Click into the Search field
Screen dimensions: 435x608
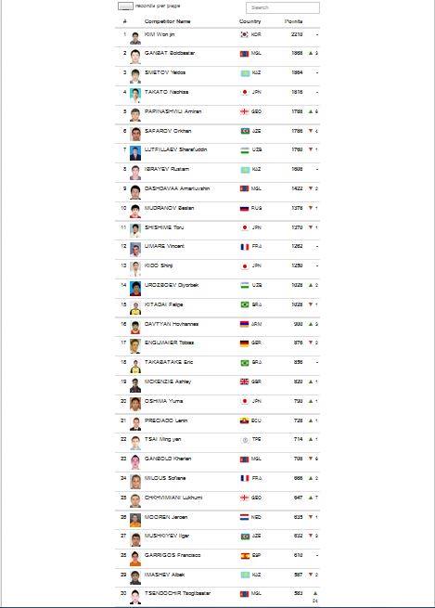tap(283, 7)
